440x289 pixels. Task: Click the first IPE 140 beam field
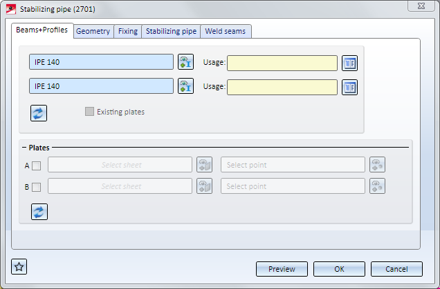tap(101, 63)
